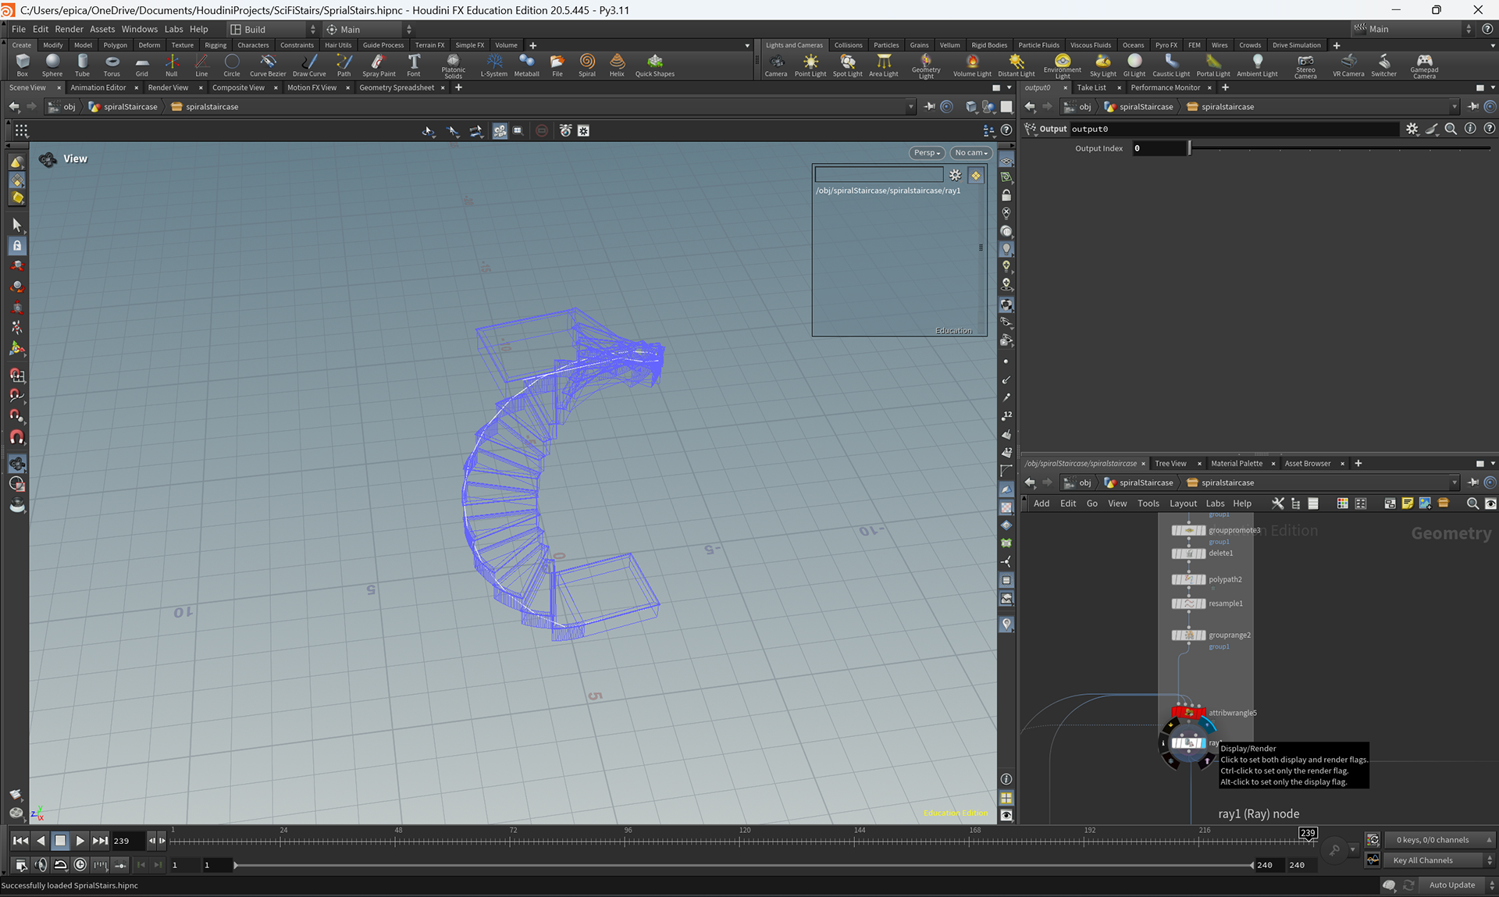
Task: Add a Gamepad Camera
Action: pos(1424,66)
